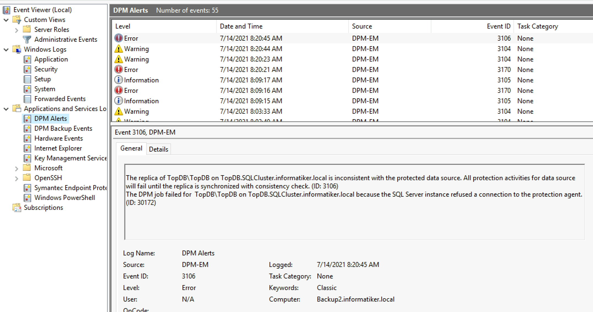Click the Forwarded Events log icon

27,99
